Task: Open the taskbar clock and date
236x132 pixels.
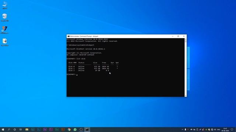Action: 225,129
